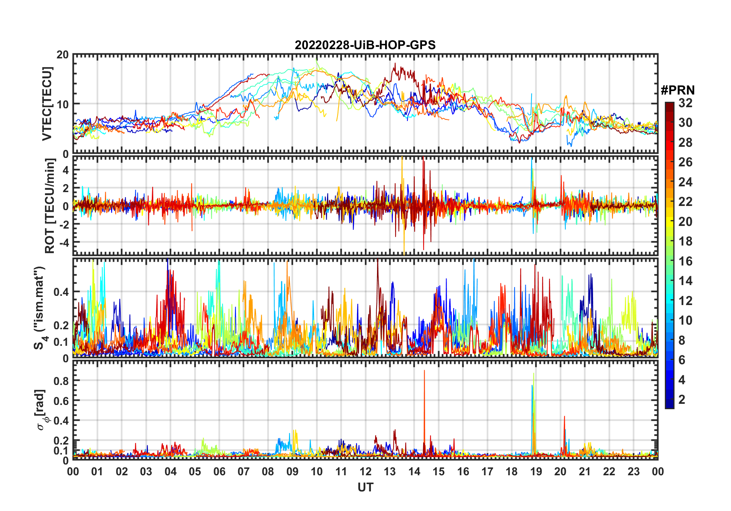The width and height of the screenshot is (731, 511).
Task: Pick the green colorbar segment beside 16
Action: click(x=669, y=261)
